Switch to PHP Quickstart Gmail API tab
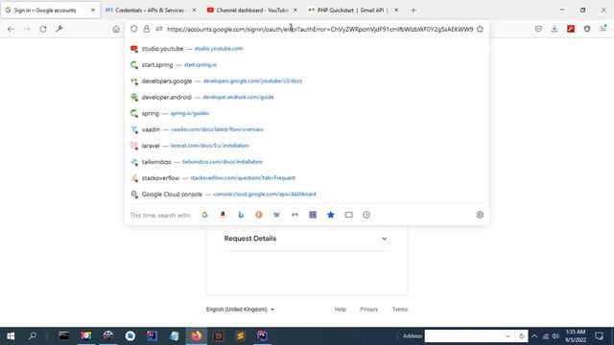 click(353, 11)
